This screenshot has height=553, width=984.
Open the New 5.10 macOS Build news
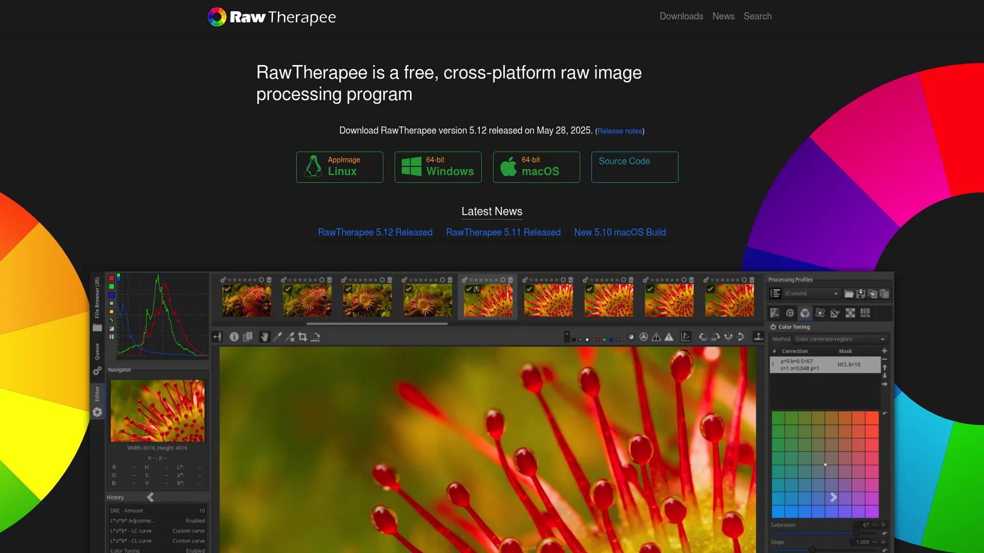[620, 232]
